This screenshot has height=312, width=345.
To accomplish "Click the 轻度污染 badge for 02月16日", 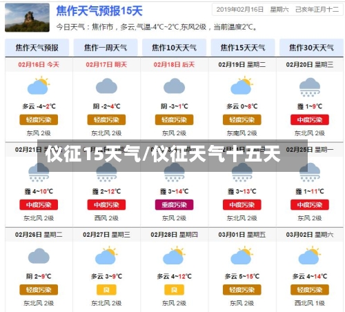I will pyautogui.click(x=39, y=119).
